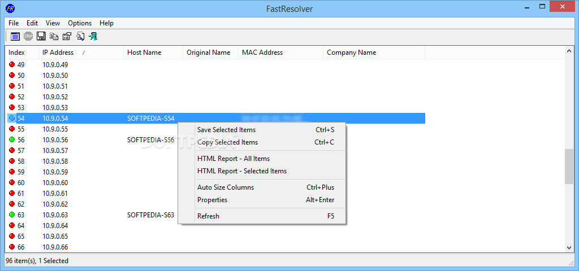The width and height of the screenshot is (579, 271).
Task: Select the IP address 10.9.0.61
Action: click(x=55, y=193)
